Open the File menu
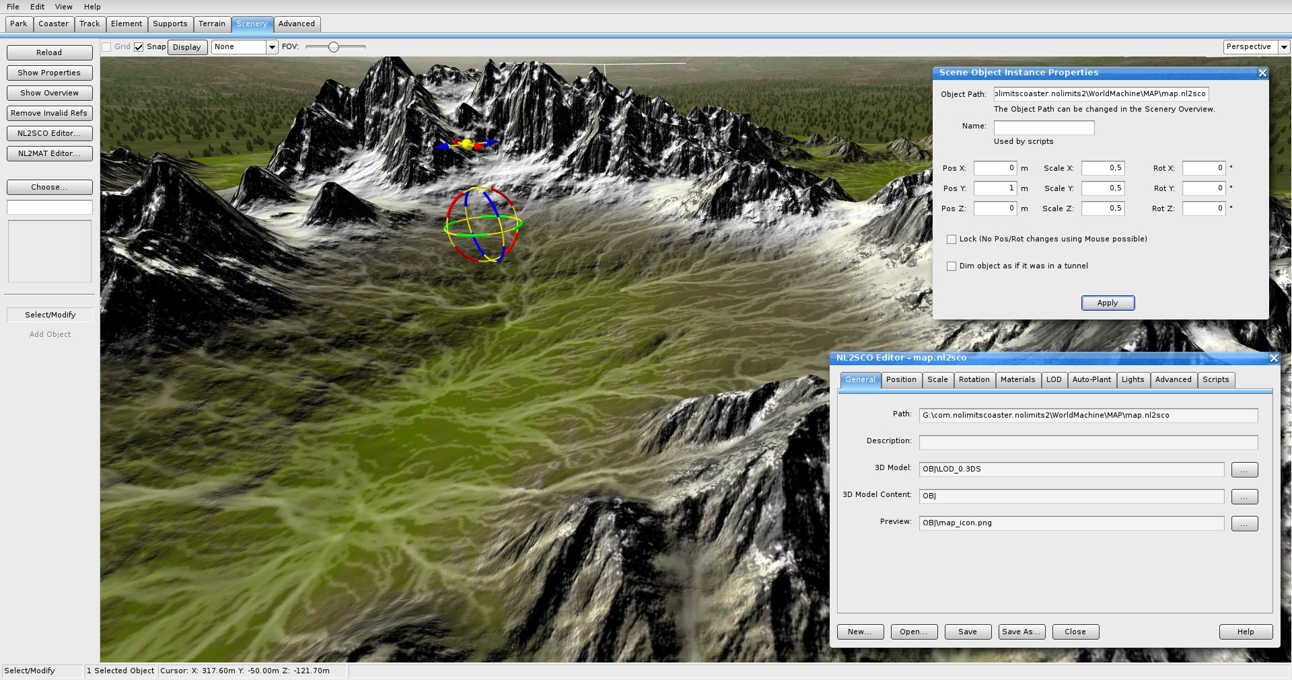 tap(13, 7)
